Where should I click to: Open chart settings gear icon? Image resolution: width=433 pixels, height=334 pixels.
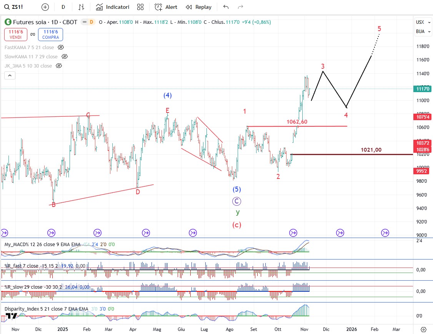pyautogui.click(x=423, y=329)
